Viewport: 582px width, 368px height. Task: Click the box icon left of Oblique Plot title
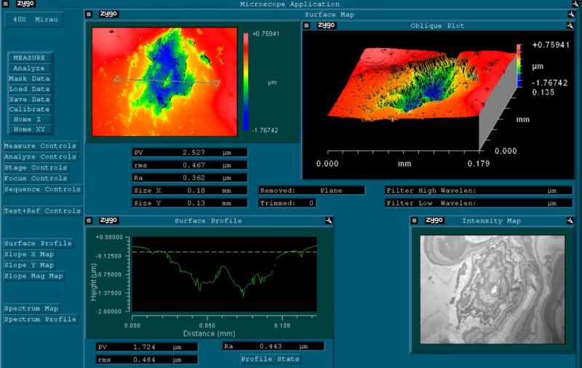point(306,25)
